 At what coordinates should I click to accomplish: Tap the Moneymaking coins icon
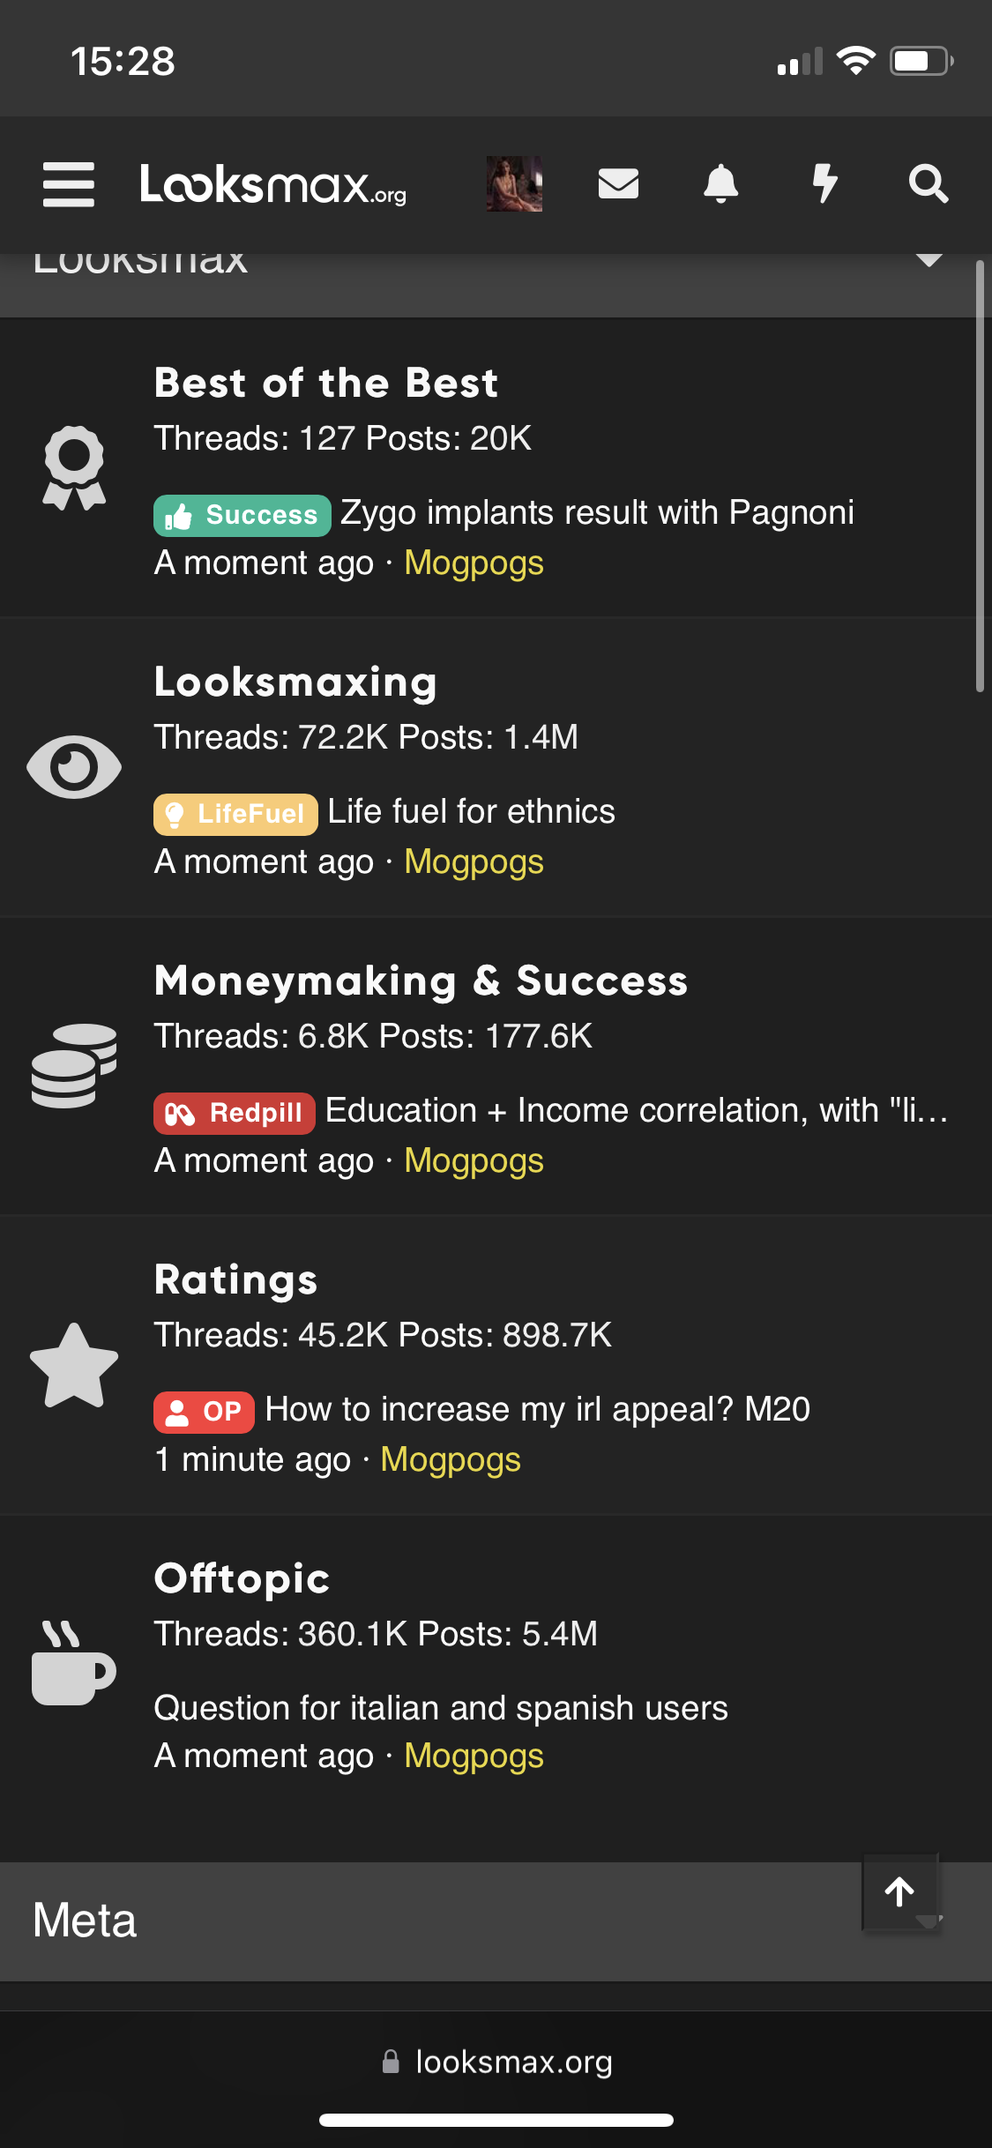(x=74, y=1066)
